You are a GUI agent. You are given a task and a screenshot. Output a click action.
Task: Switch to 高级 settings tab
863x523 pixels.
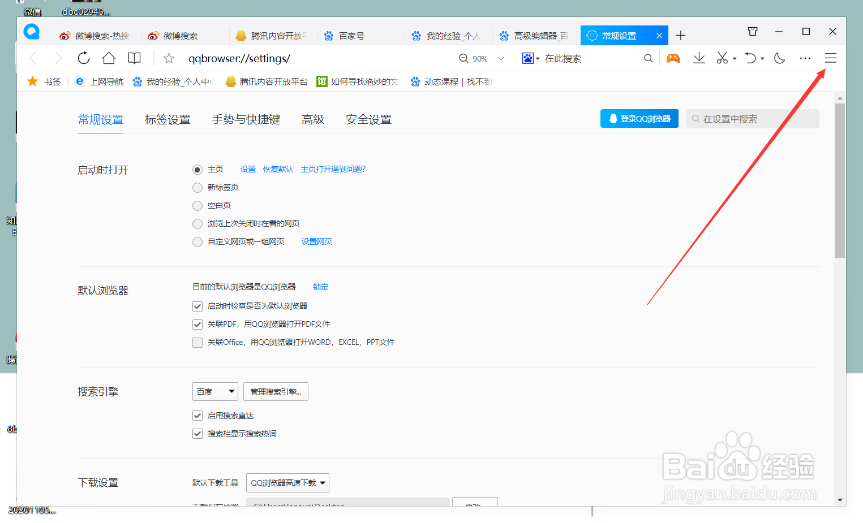(x=313, y=119)
